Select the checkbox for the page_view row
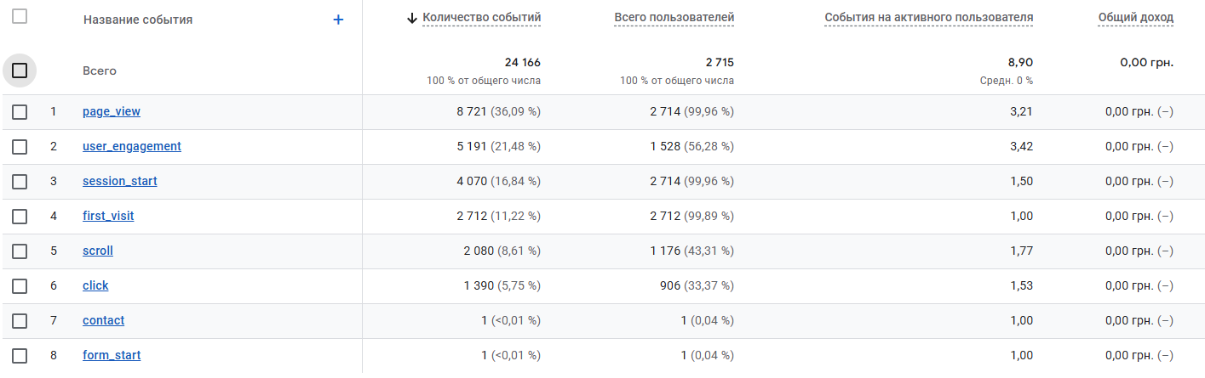Image resolution: width=1205 pixels, height=378 pixels. 20,111
